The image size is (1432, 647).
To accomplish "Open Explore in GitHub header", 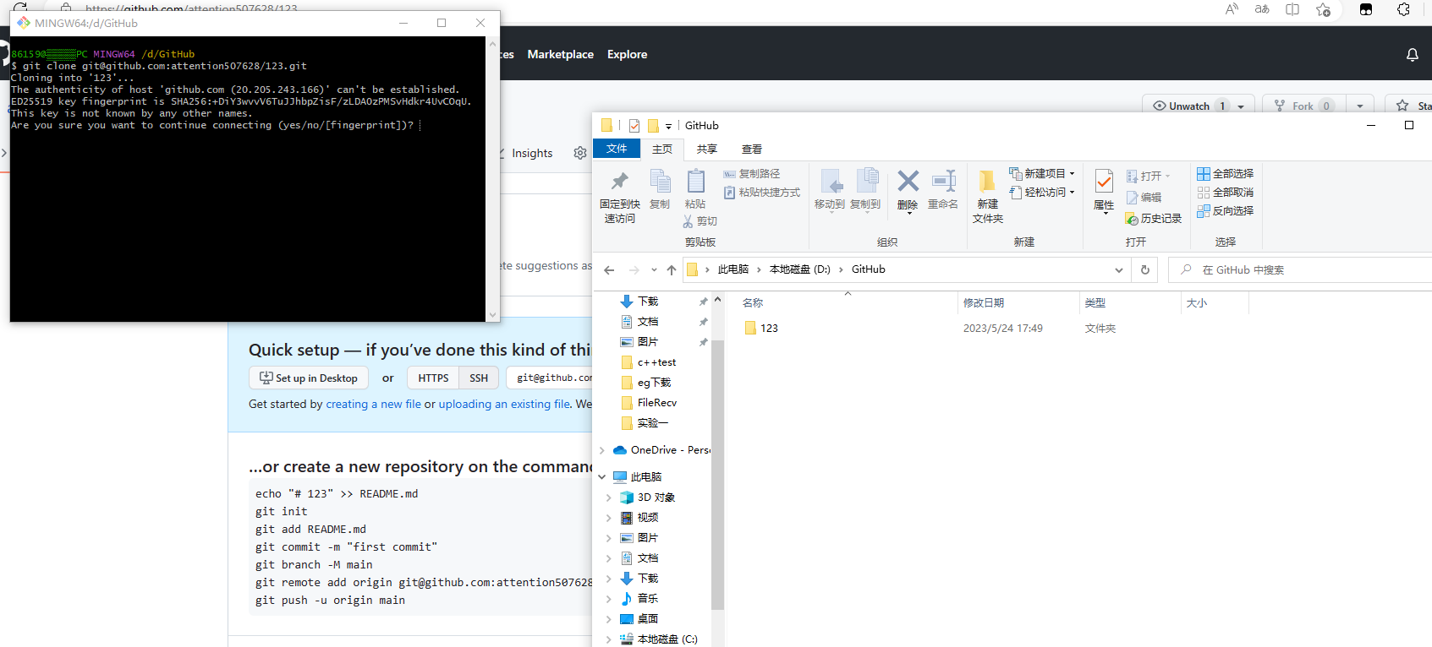I will [627, 54].
